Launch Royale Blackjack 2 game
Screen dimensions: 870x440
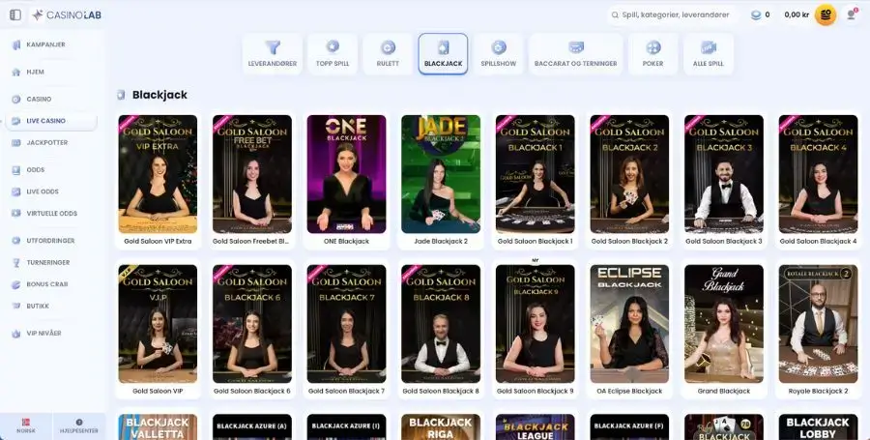coord(818,324)
